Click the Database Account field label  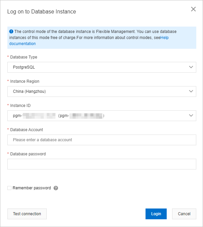click(27, 130)
